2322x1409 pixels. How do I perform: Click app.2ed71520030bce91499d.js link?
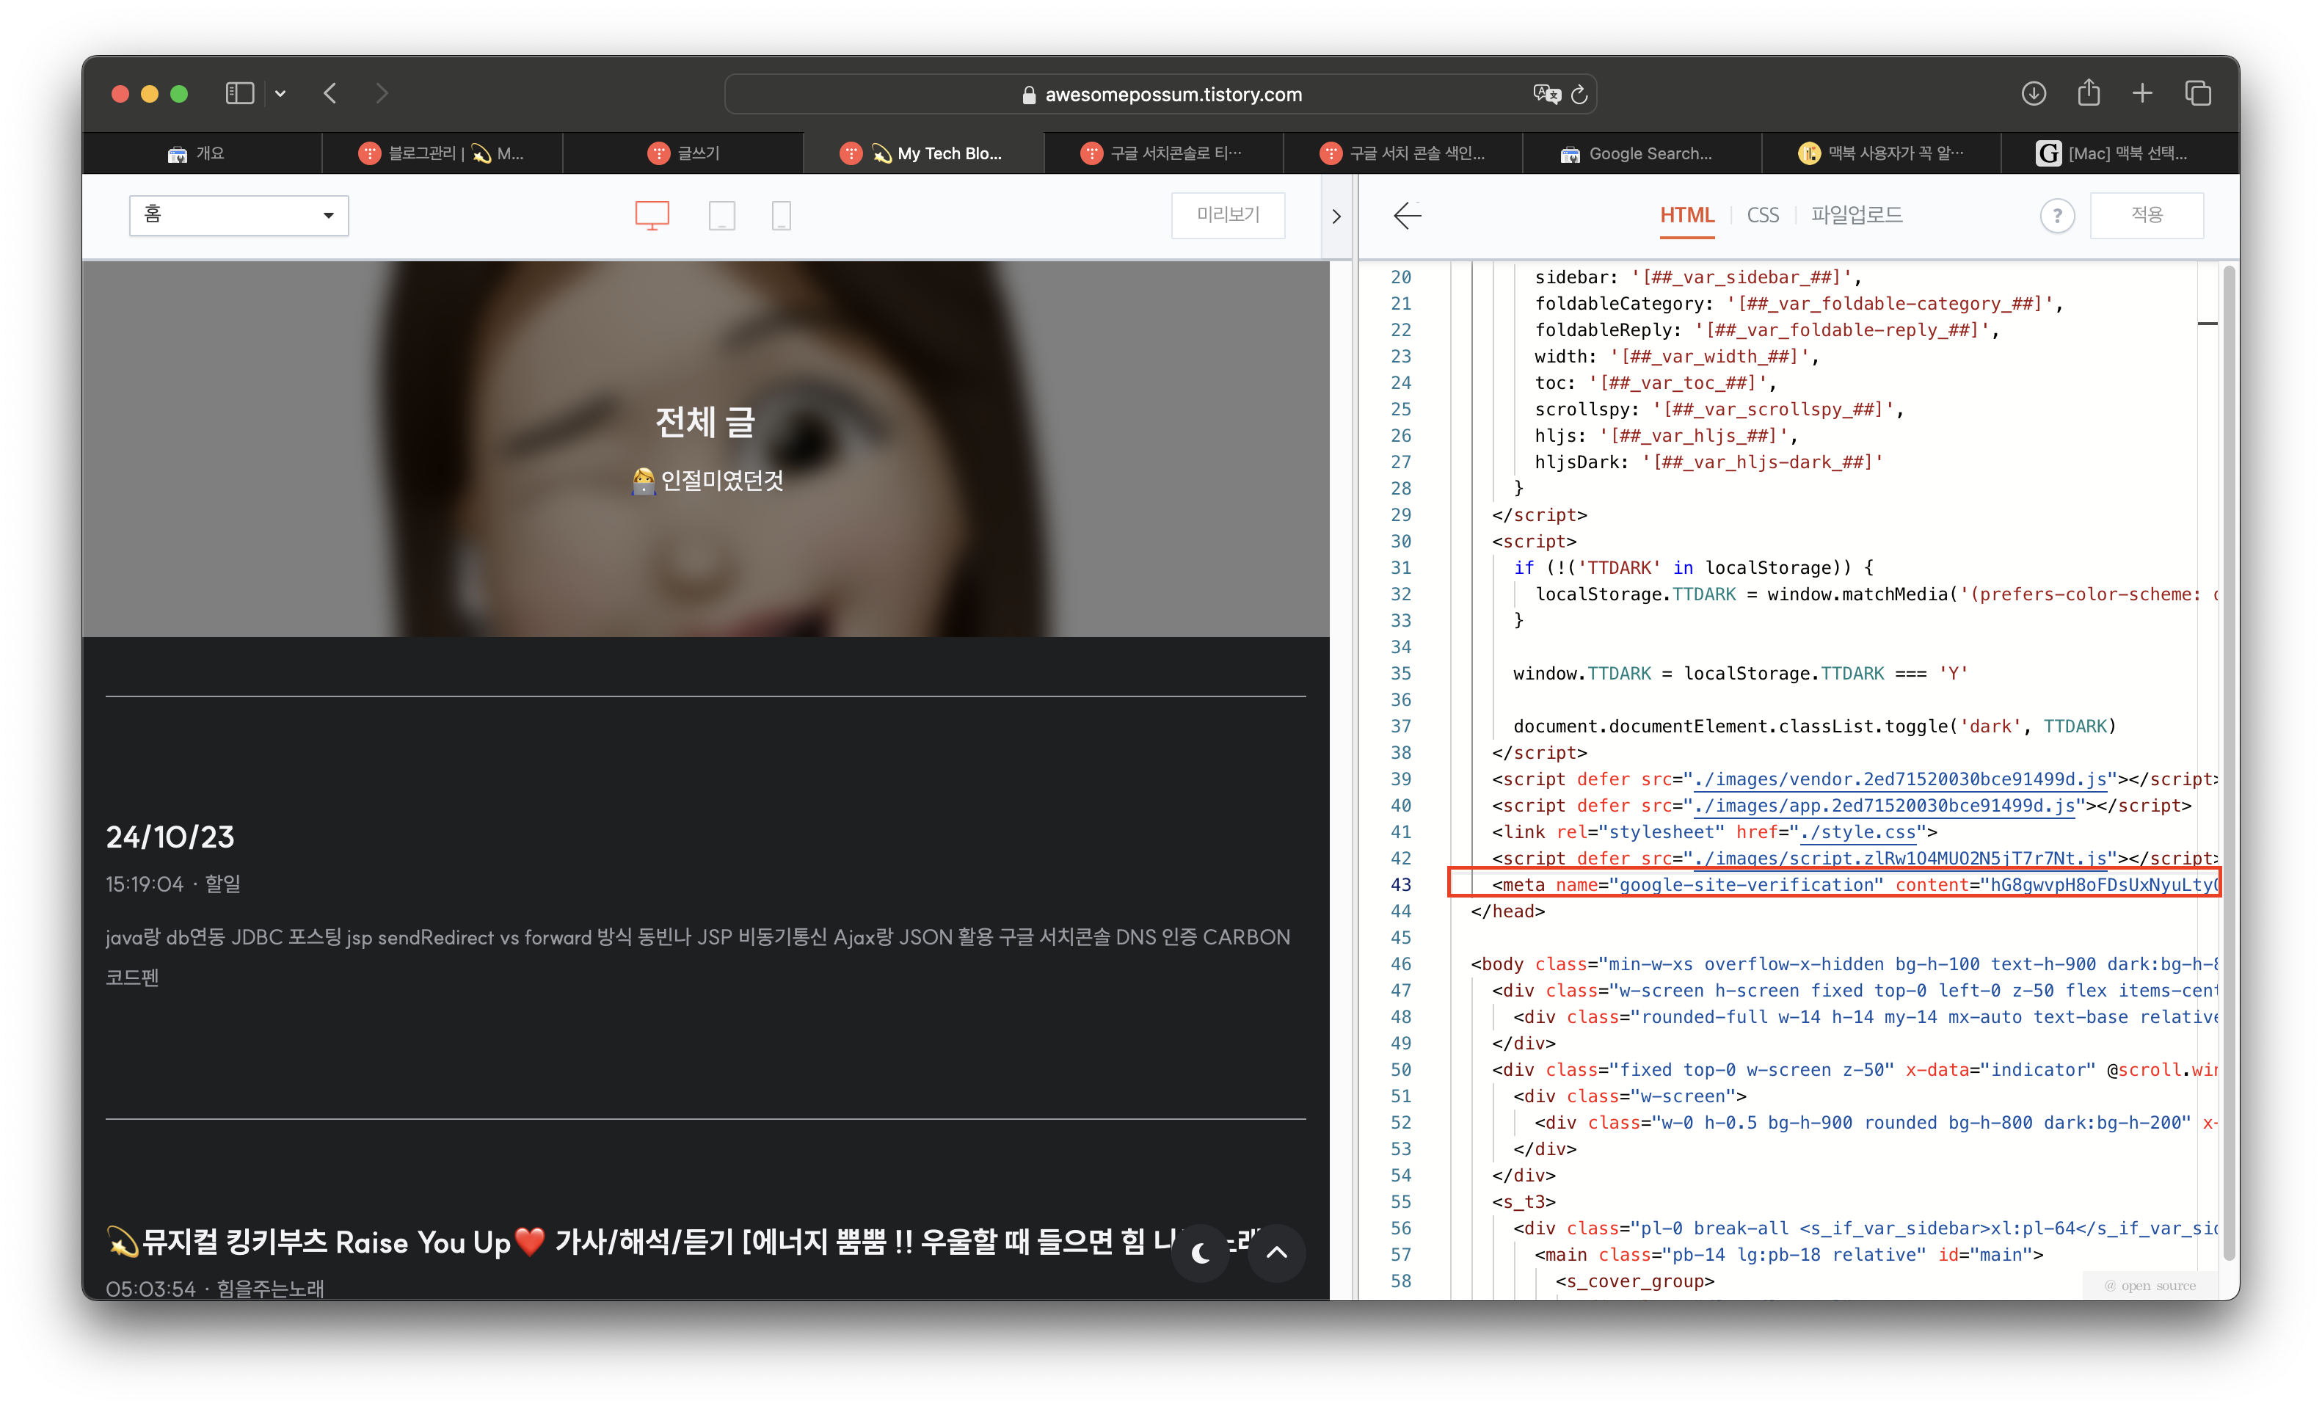tap(1884, 805)
